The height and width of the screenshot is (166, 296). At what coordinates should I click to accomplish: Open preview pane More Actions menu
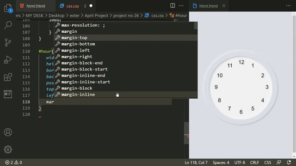click(288, 6)
